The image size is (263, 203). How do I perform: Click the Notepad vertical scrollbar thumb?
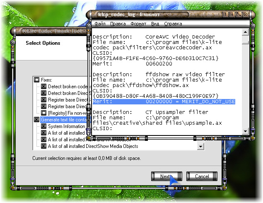pyautogui.click(x=245, y=42)
